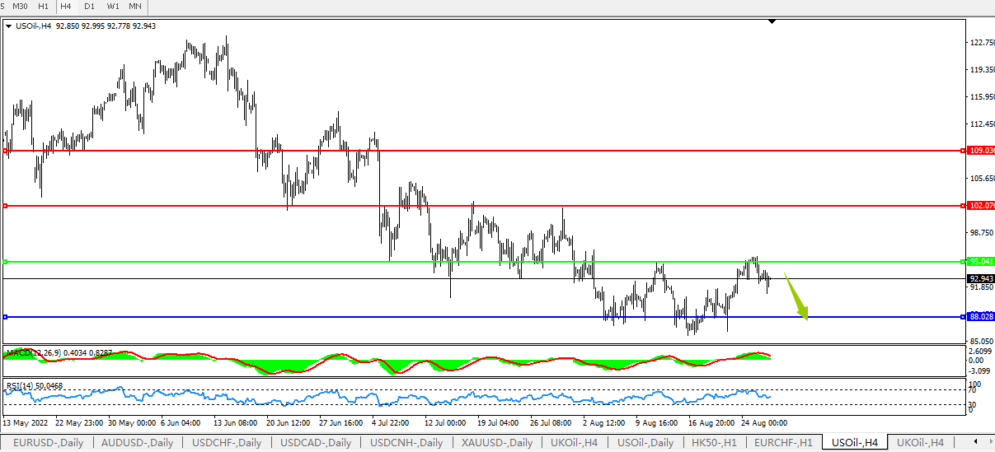This screenshot has width=995, height=452.
Task: Select the blue 88.028 support line label
Action: pyautogui.click(x=980, y=316)
